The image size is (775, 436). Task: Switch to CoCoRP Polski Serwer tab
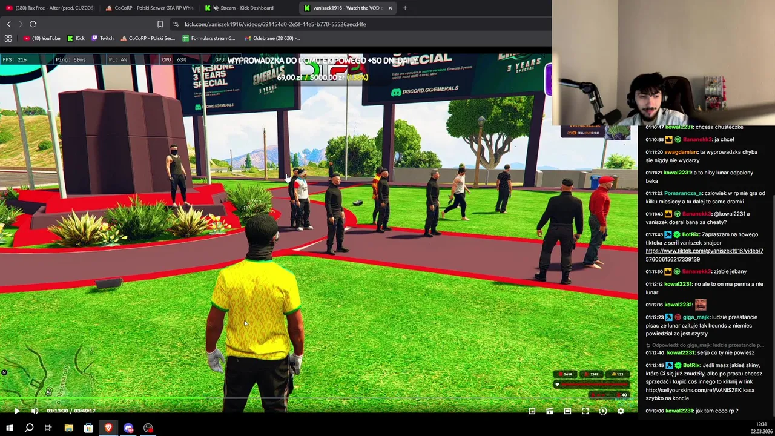coord(149,8)
